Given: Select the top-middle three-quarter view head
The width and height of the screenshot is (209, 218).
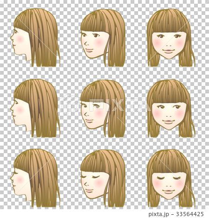Looking at the screenshot, I should [103, 38].
